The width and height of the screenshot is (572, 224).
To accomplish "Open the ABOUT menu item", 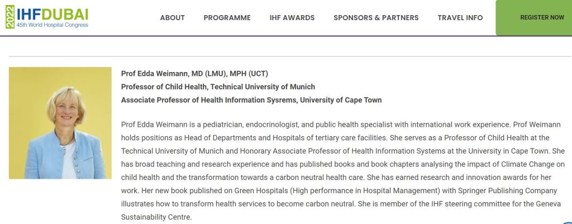I will tap(172, 18).
